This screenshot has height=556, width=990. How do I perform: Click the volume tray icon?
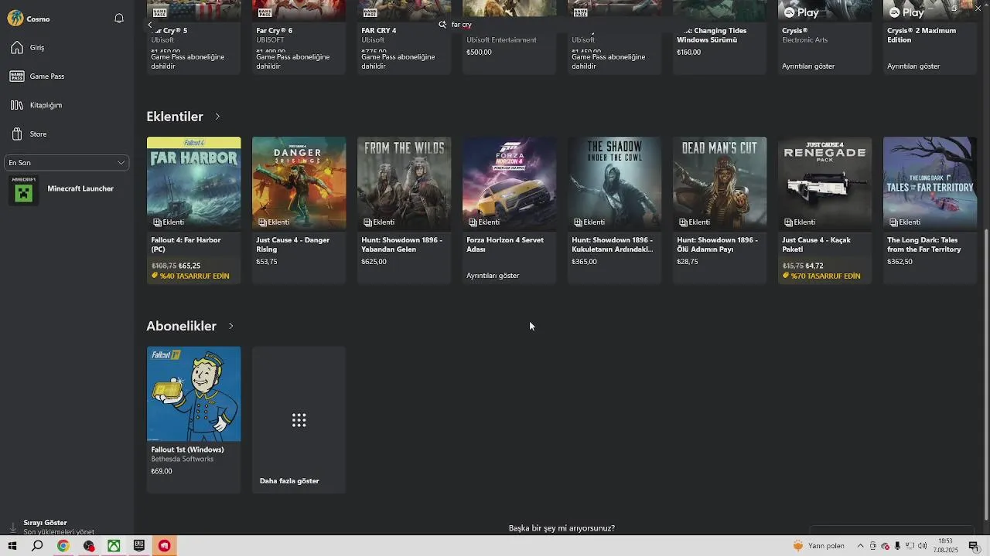(923, 546)
